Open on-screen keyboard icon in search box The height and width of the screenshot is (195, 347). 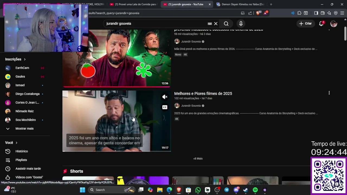pos(210,24)
